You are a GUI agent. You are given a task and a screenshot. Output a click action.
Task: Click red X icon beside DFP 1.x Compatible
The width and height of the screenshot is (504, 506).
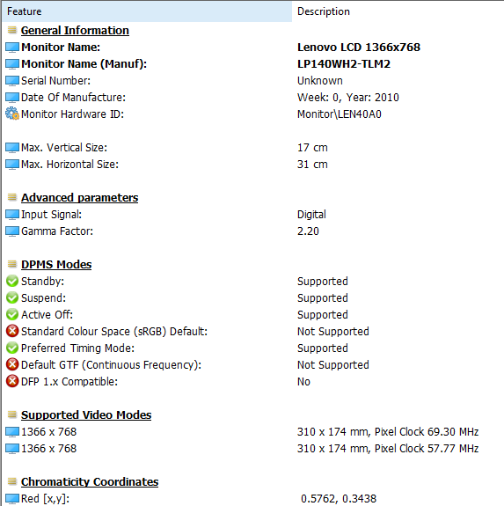12,381
